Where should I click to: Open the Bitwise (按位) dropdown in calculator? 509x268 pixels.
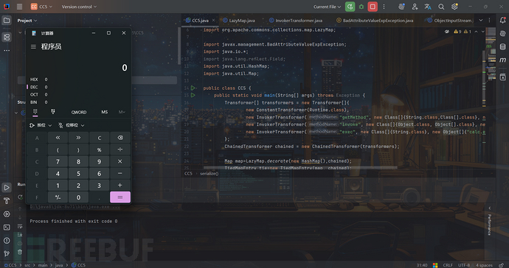[41, 125]
